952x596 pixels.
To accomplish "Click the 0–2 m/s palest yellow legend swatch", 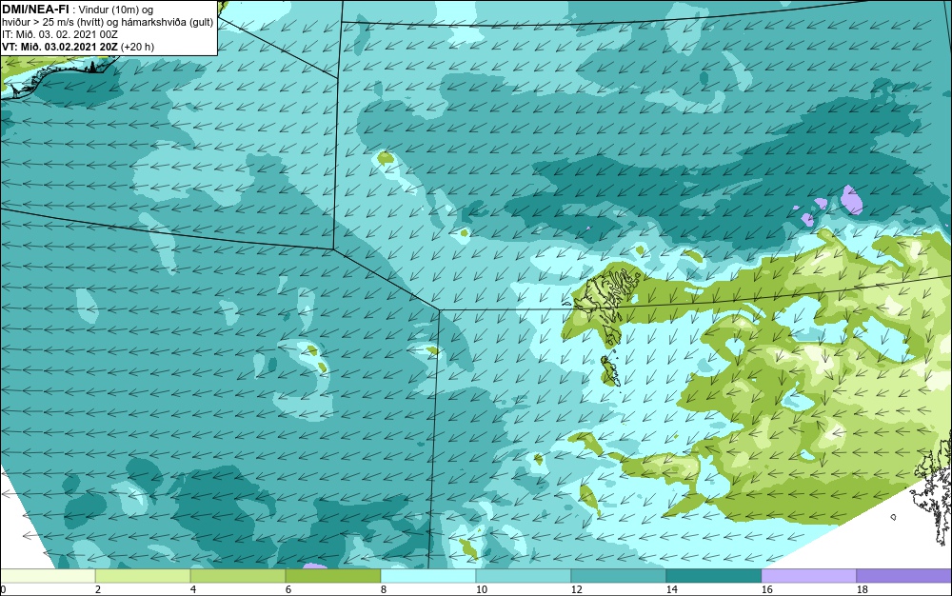I will pos(48,575).
